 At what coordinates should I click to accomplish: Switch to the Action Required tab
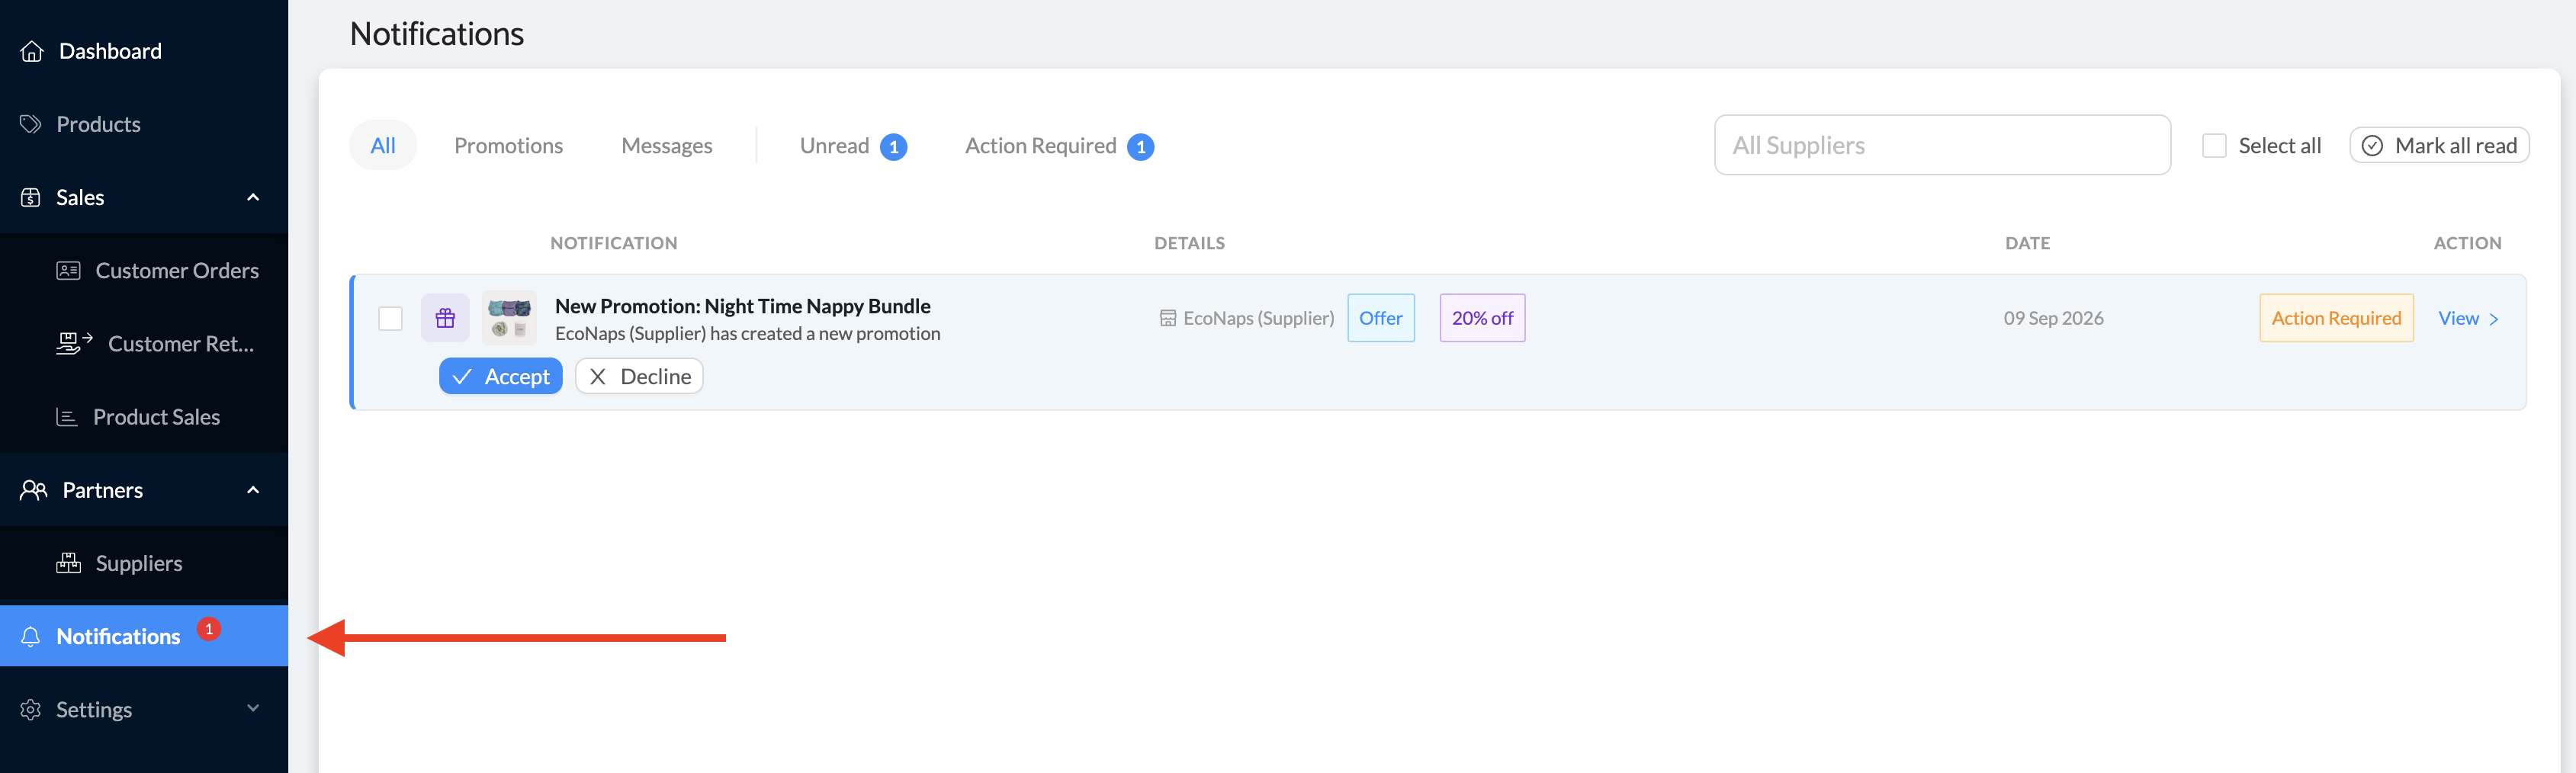(x=1059, y=146)
